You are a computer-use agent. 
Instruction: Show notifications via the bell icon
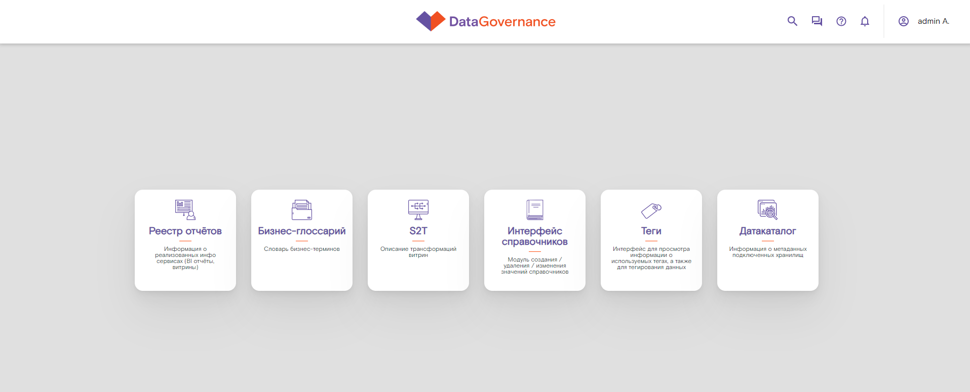click(865, 21)
